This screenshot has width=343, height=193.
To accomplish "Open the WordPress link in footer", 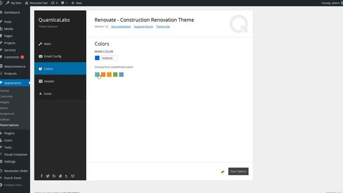I will (73, 192).
